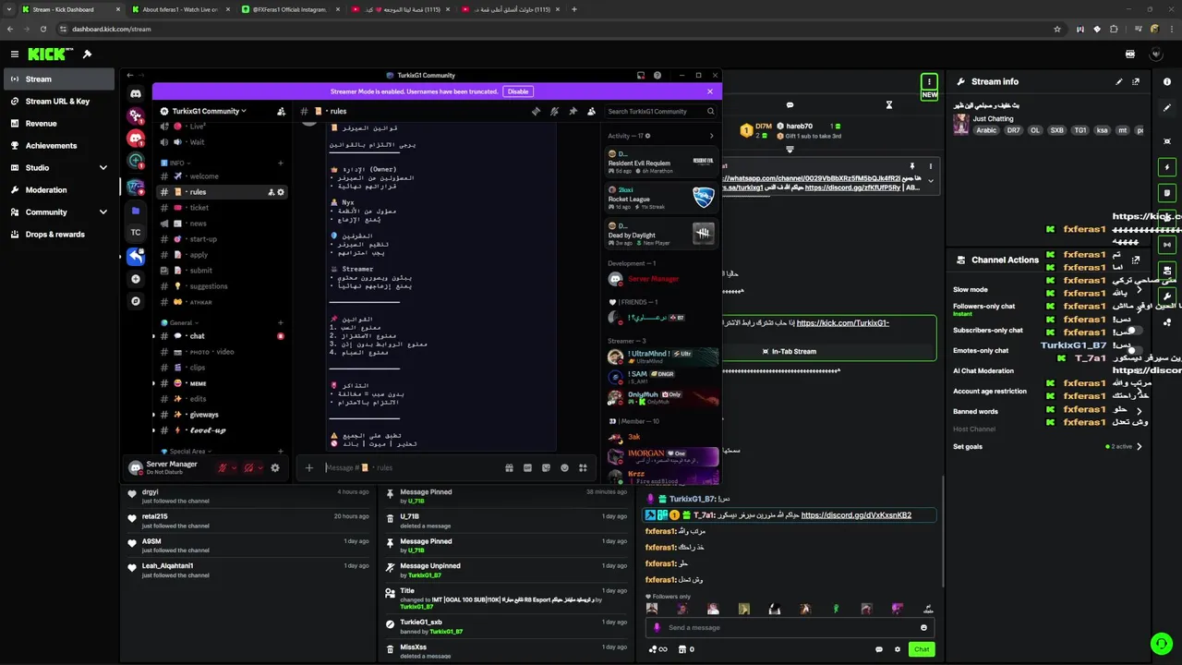
Task: Collapse Special Area category in Discord
Action: (x=187, y=452)
